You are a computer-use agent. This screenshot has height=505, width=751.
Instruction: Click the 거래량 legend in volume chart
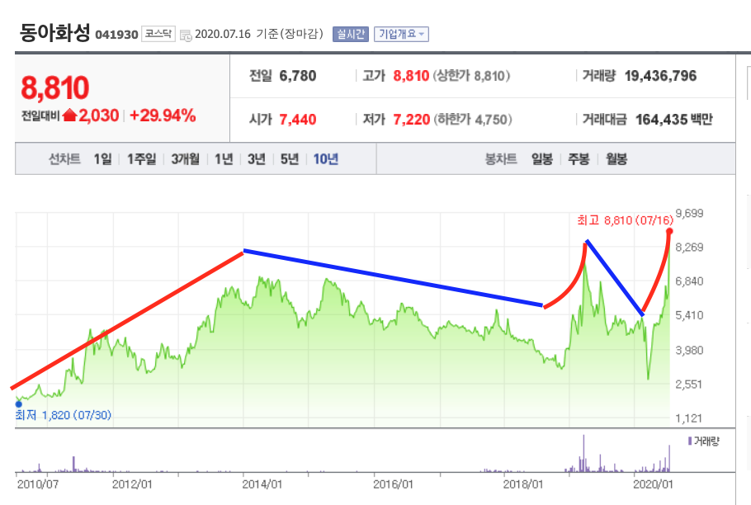[704, 441]
